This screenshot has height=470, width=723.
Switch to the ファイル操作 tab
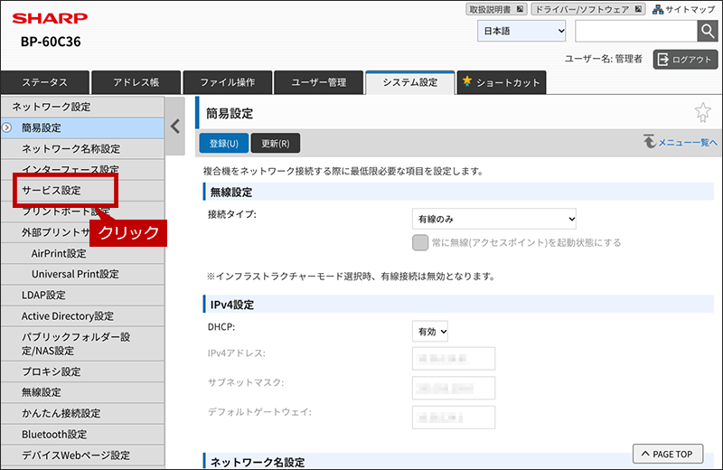tap(228, 82)
